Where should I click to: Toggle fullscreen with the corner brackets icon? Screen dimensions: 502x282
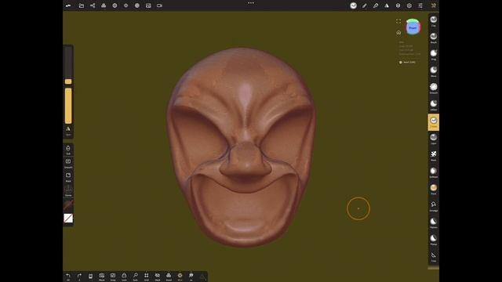click(398, 21)
